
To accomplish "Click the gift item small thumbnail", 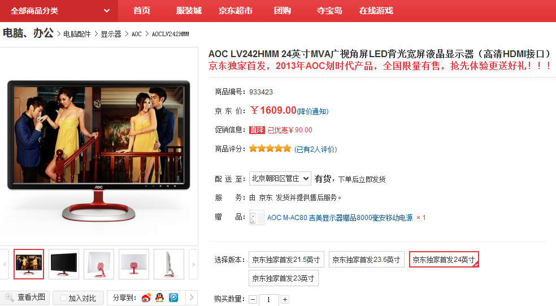I will pyautogui.click(x=257, y=218).
